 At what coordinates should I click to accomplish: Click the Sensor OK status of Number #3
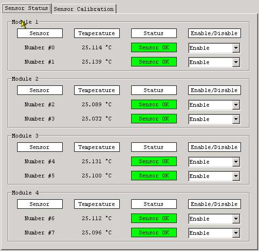pyautogui.click(x=154, y=119)
